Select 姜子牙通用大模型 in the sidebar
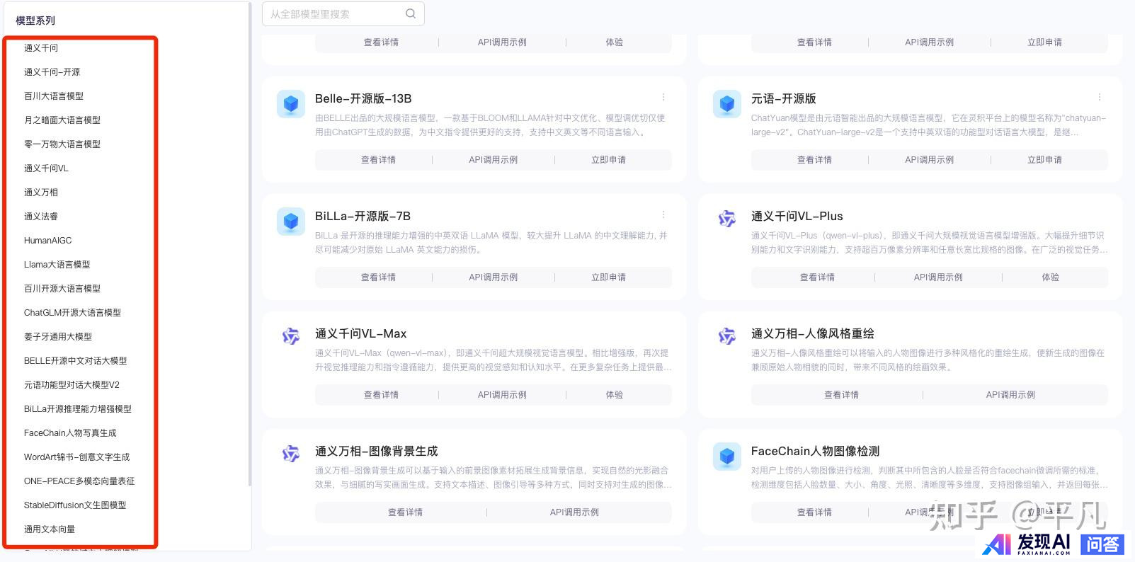 58,337
